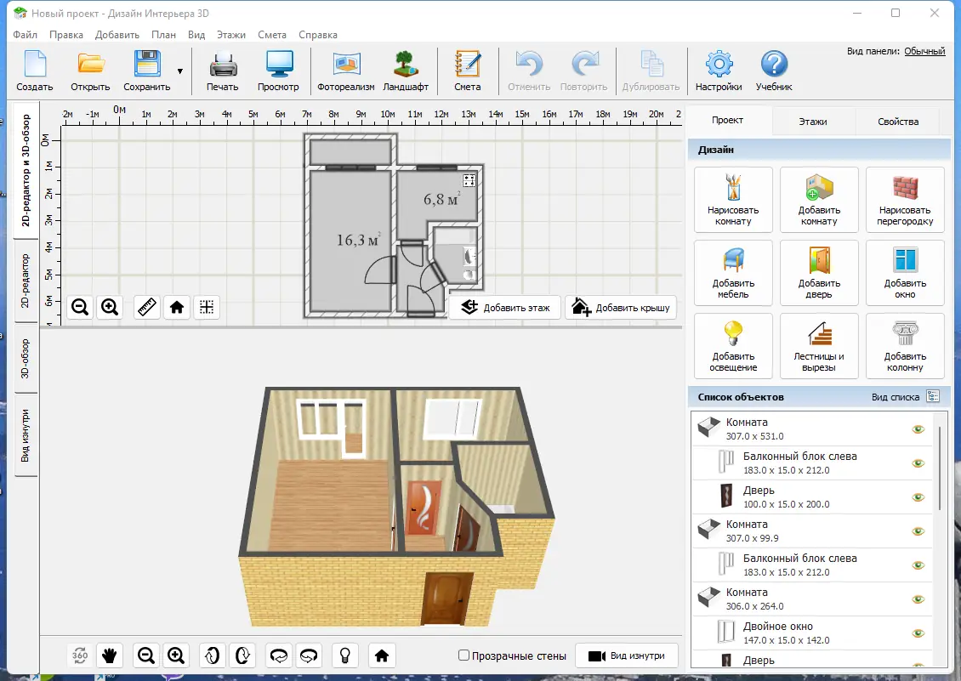Click the Добавить этаж button
Image resolution: width=961 pixels, height=681 pixels.
pyautogui.click(x=505, y=308)
